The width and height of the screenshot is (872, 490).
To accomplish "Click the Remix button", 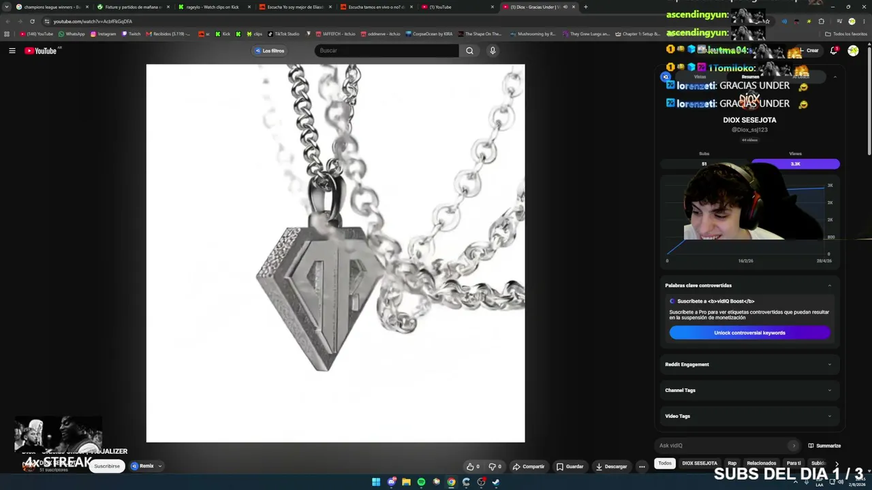I will (142, 466).
